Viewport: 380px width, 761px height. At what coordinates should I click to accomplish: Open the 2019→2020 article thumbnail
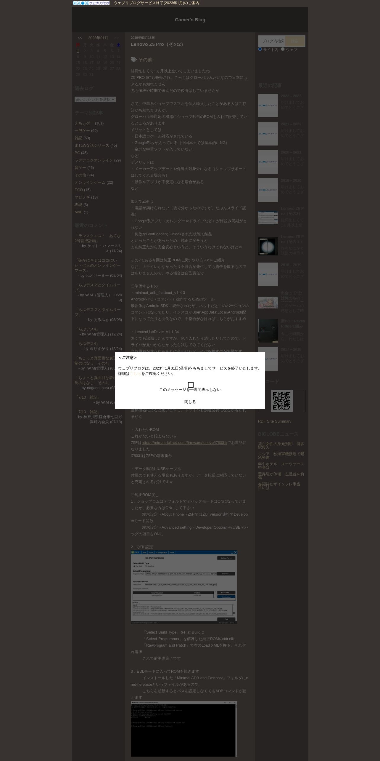click(x=268, y=190)
